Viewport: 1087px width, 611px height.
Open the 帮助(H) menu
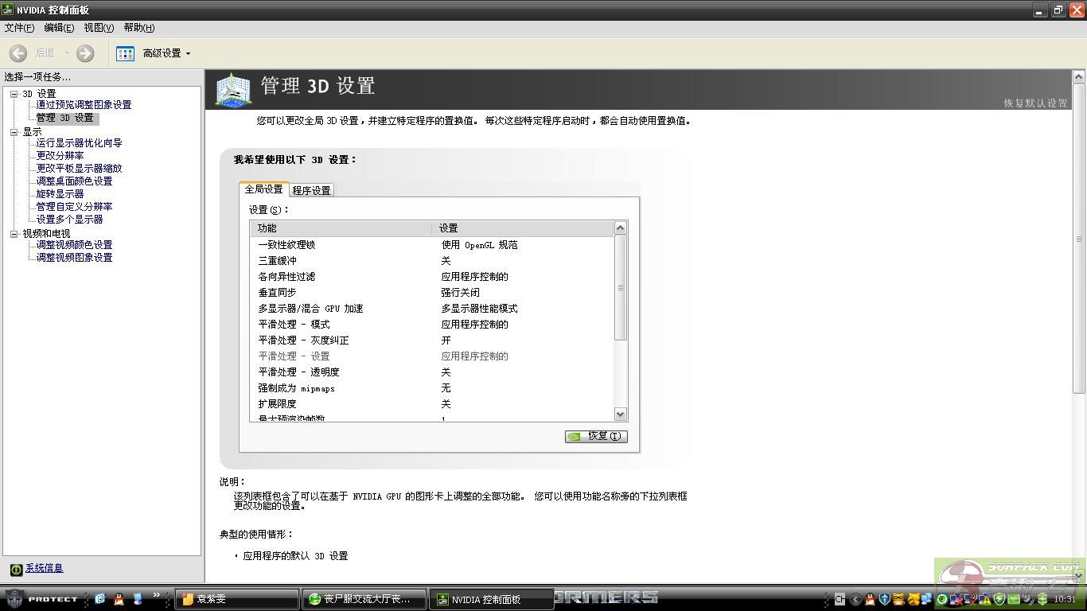pyautogui.click(x=138, y=28)
